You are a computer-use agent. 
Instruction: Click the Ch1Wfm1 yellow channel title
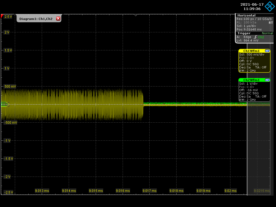[x=251, y=51]
